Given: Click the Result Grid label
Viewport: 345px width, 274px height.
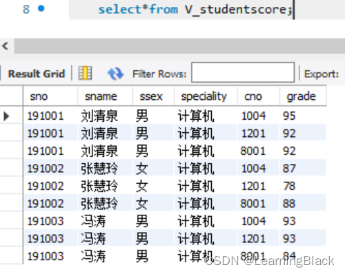Looking at the screenshot, I should point(37,74).
